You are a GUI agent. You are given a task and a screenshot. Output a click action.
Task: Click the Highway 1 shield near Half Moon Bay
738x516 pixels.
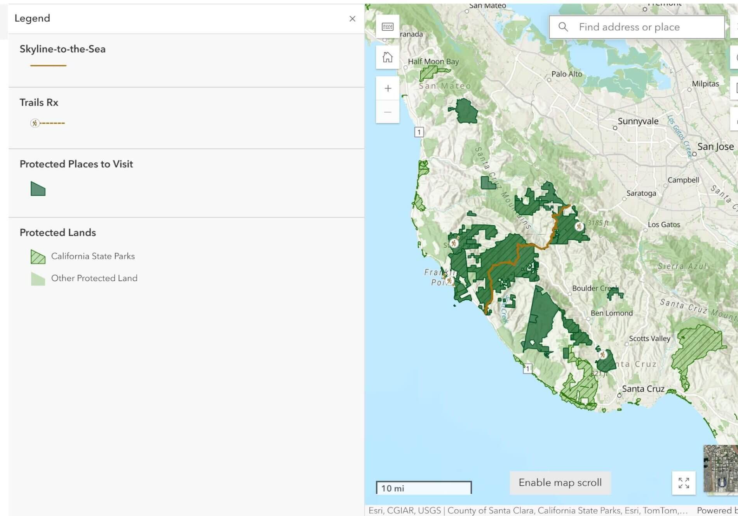[419, 132]
